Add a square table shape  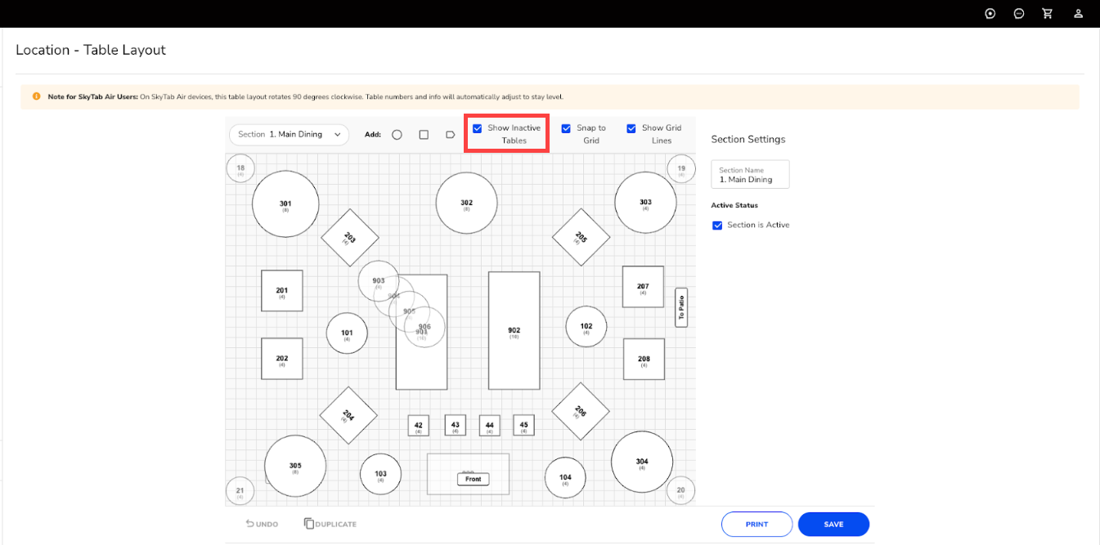click(424, 135)
